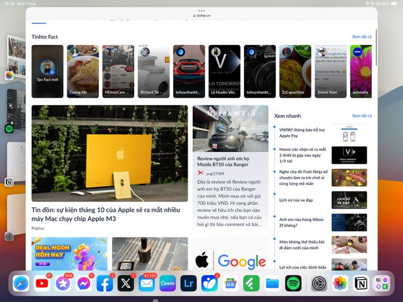
Task: Tap three-dot multitasking control atop Safari window
Action: pyautogui.click(x=201, y=11)
